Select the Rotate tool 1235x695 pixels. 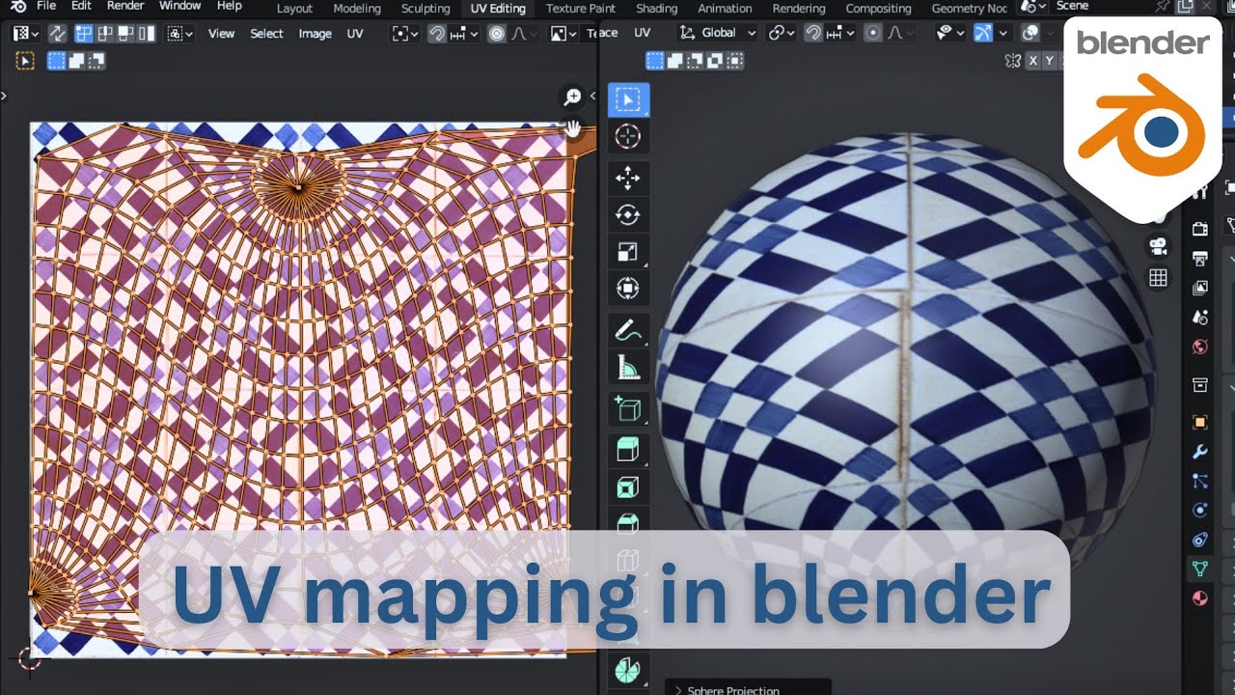point(628,215)
